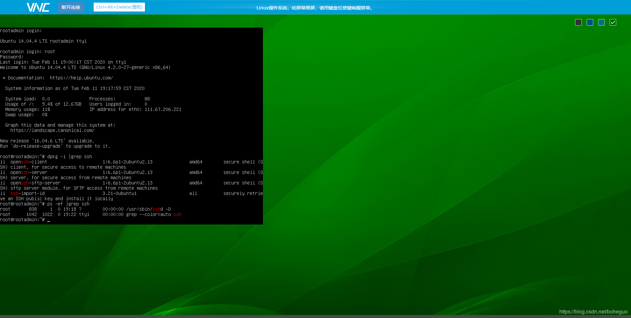Click version 3.21-0ubuntu1 text
The height and width of the screenshot is (318, 631).
(x=120, y=193)
